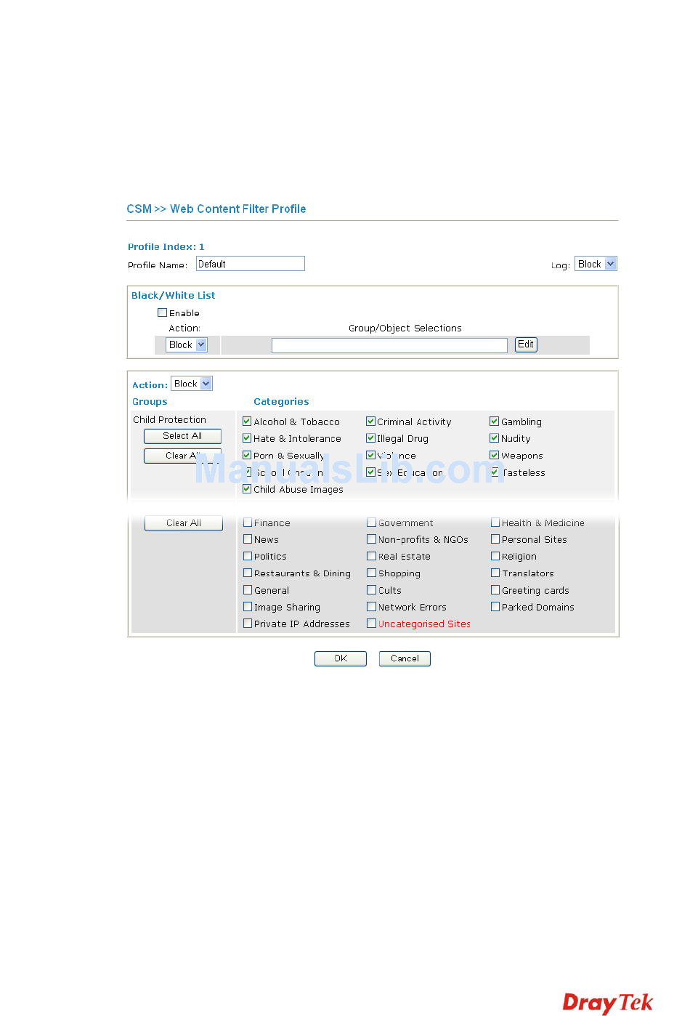The image size is (690, 1016).
Task: Expand the Black/White List action dropdown
Action: coord(187,345)
